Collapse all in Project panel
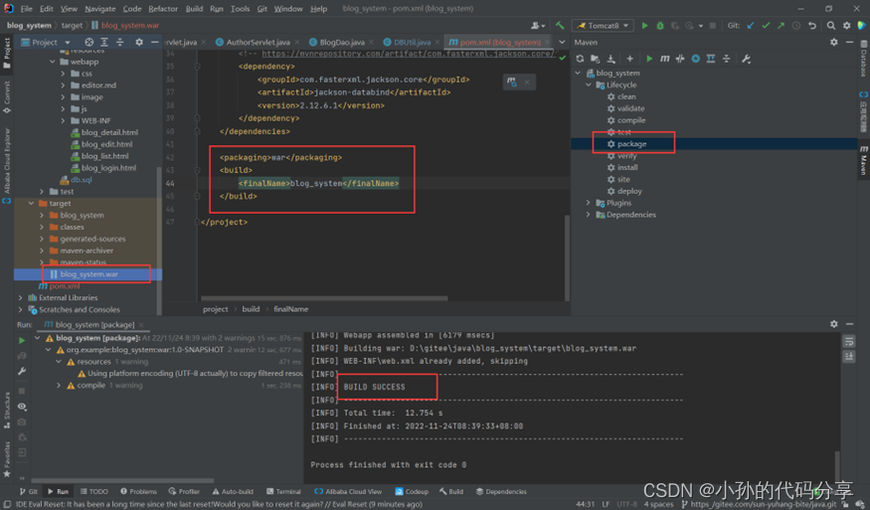This screenshot has width=870, height=510. coord(120,42)
